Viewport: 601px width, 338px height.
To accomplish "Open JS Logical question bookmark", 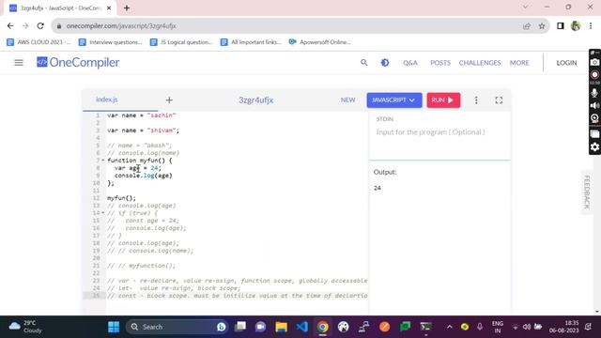I will 181,42.
